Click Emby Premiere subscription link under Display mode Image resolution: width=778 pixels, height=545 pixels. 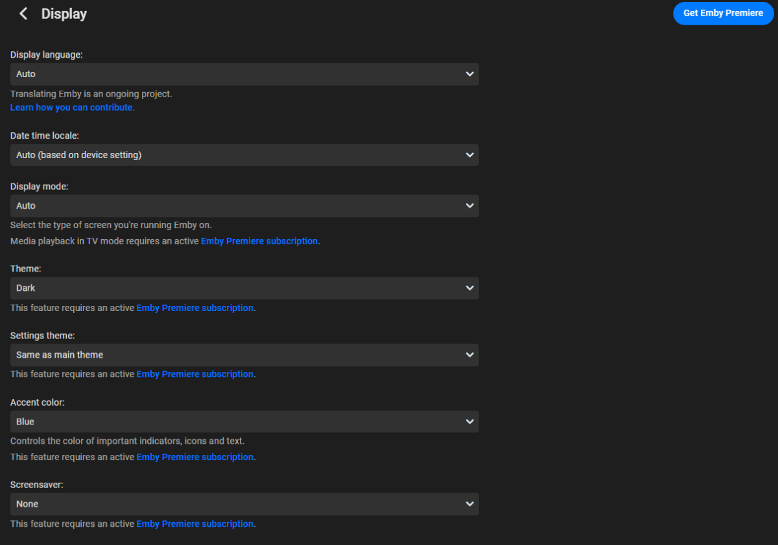click(x=259, y=240)
